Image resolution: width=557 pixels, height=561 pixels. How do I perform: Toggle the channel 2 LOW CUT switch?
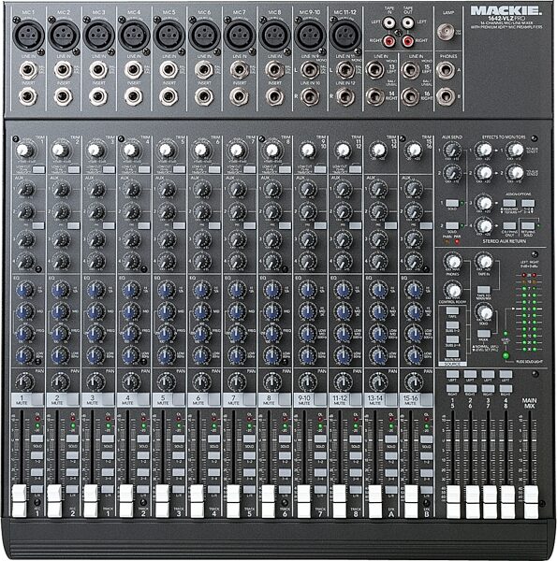click(74, 169)
